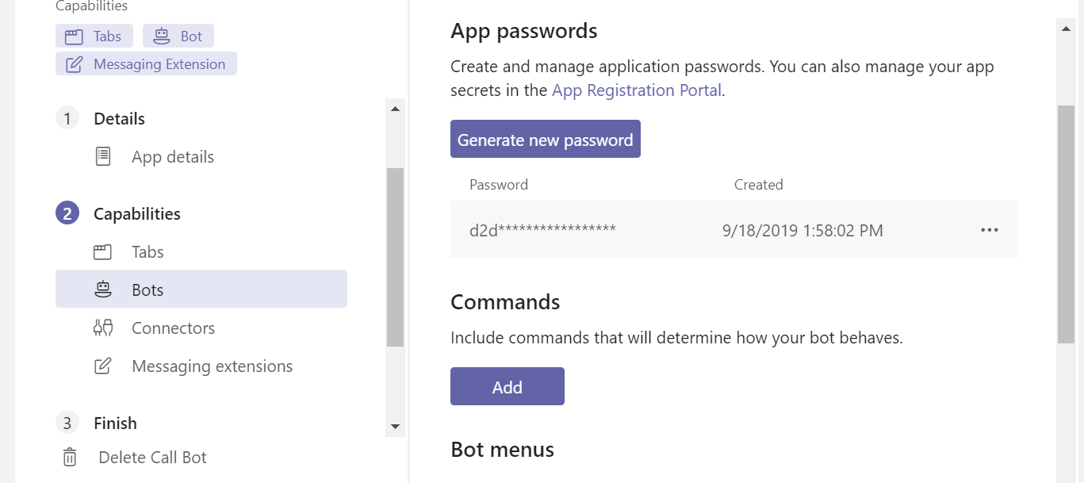This screenshot has height=483, width=1084.
Task: Select the Bots robot icon in sidebar
Action: (x=103, y=289)
